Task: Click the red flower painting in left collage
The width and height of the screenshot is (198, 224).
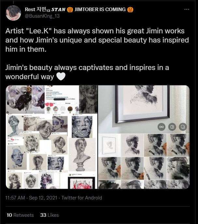Action: (x=82, y=183)
